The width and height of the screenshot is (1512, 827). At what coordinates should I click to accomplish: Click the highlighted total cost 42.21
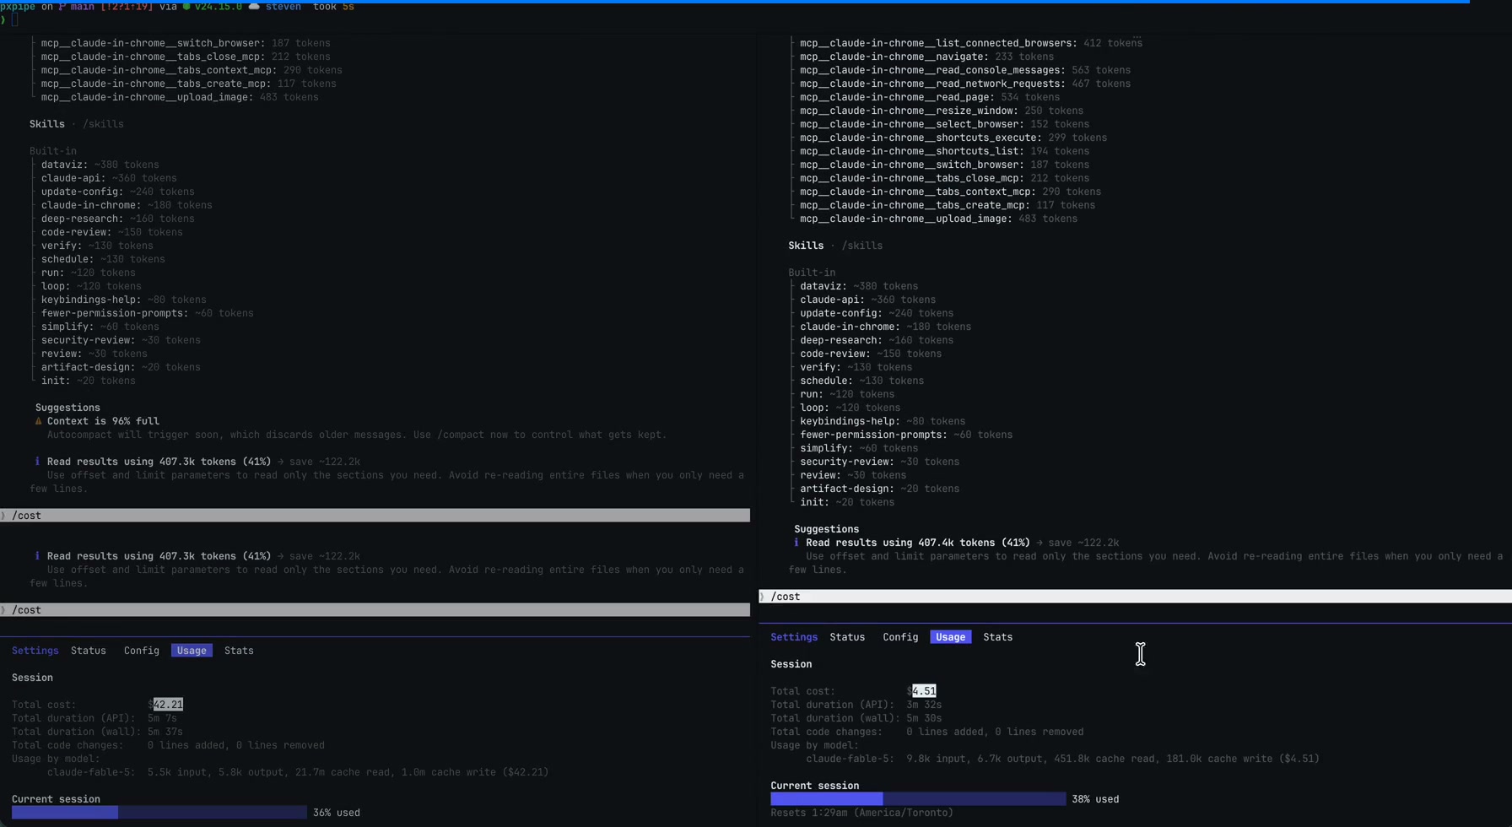point(168,705)
